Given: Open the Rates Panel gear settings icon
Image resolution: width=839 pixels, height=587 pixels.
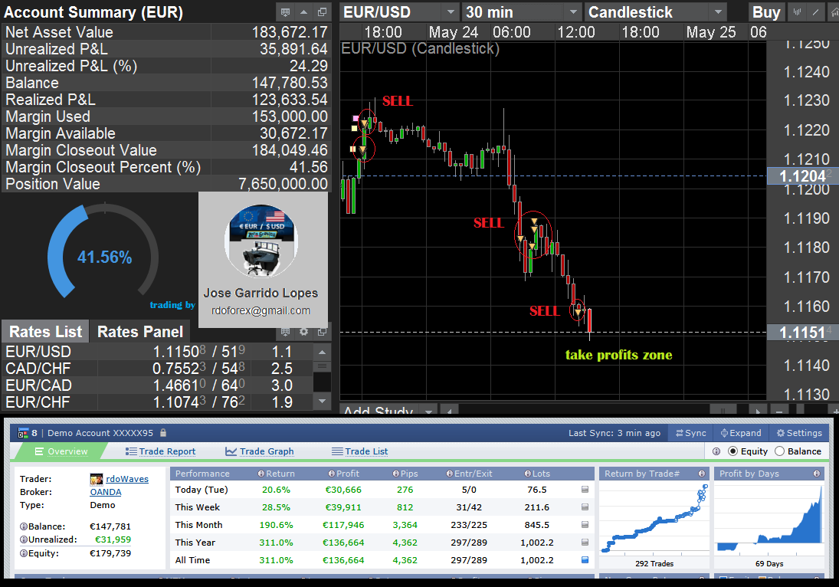Looking at the screenshot, I should click(x=303, y=332).
